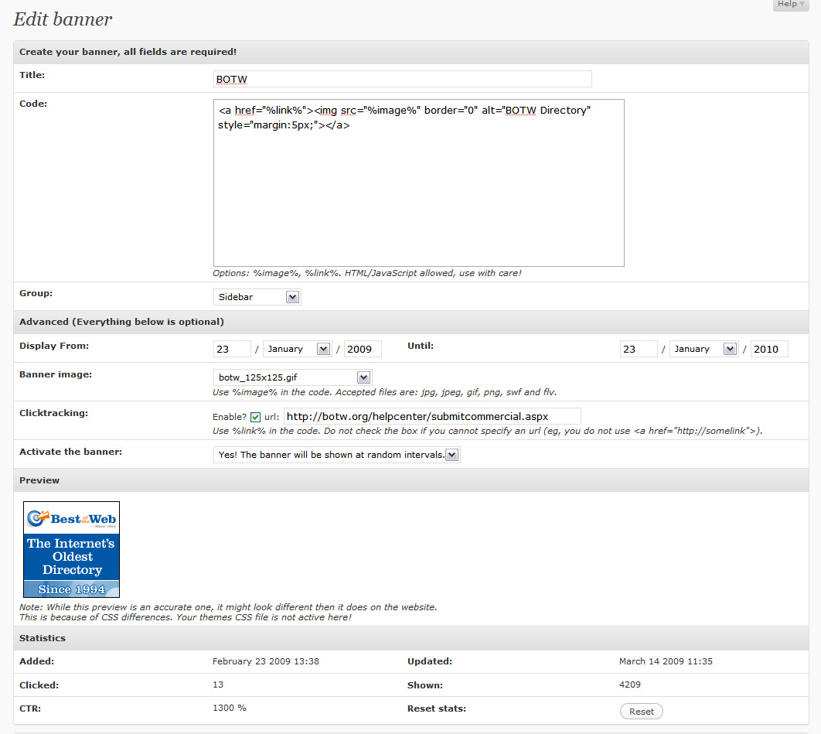Open the Banner image dropdown botw_125x125.gif
This screenshot has height=734, width=821.
click(x=293, y=377)
